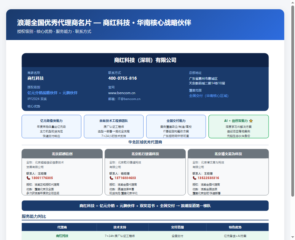
Task: Click the 商红科技（深圳）有限公司 title bar
Action: point(145,60)
